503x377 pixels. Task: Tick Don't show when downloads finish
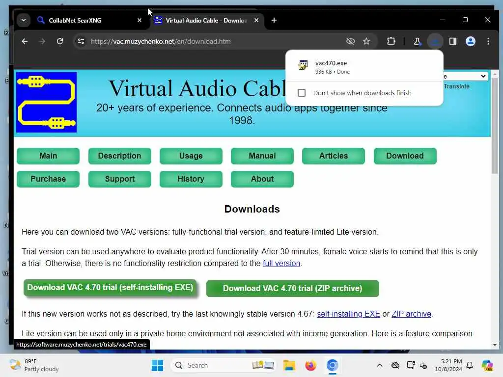(302, 93)
